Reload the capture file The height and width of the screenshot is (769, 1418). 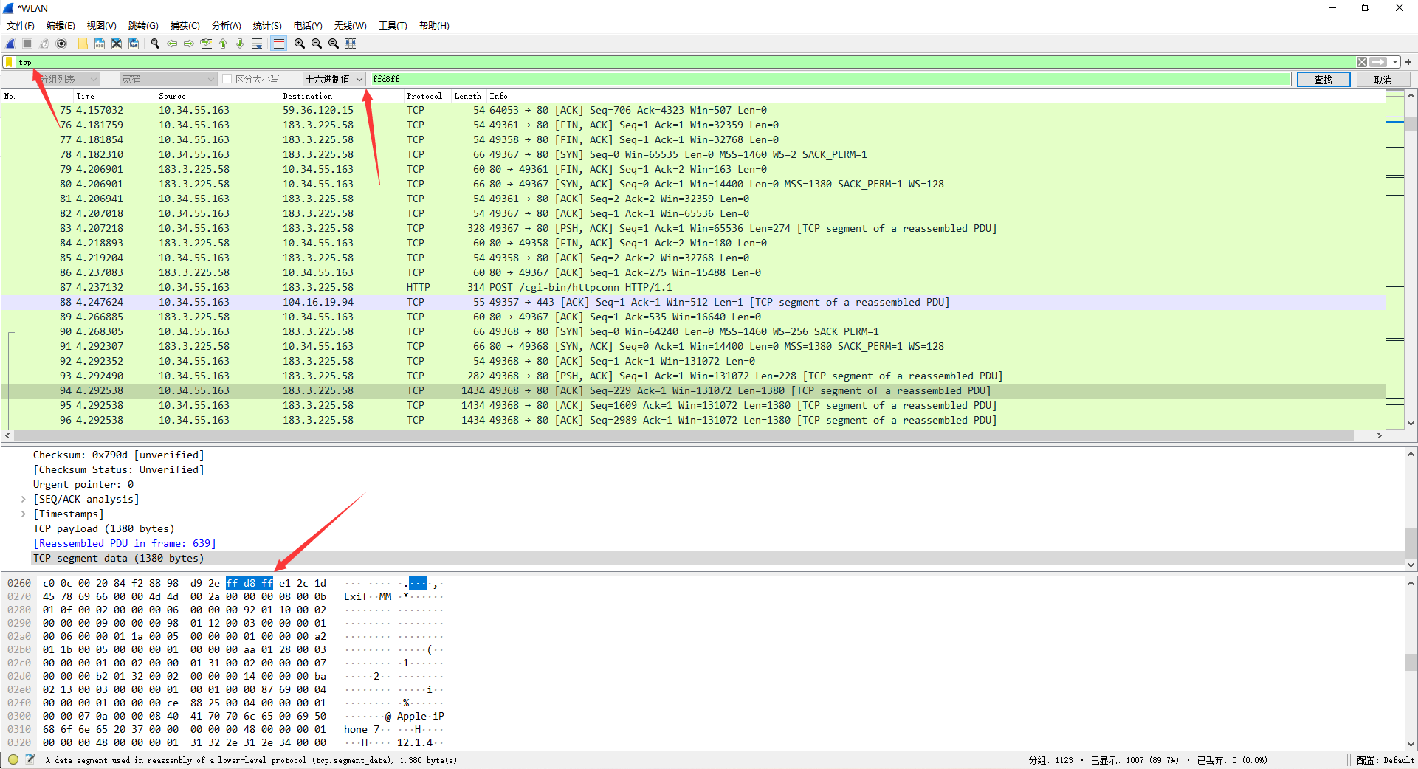[x=134, y=44]
